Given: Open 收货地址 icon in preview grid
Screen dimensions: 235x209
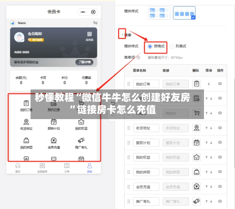Looking at the screenshot, I should (x=26, y=122).
